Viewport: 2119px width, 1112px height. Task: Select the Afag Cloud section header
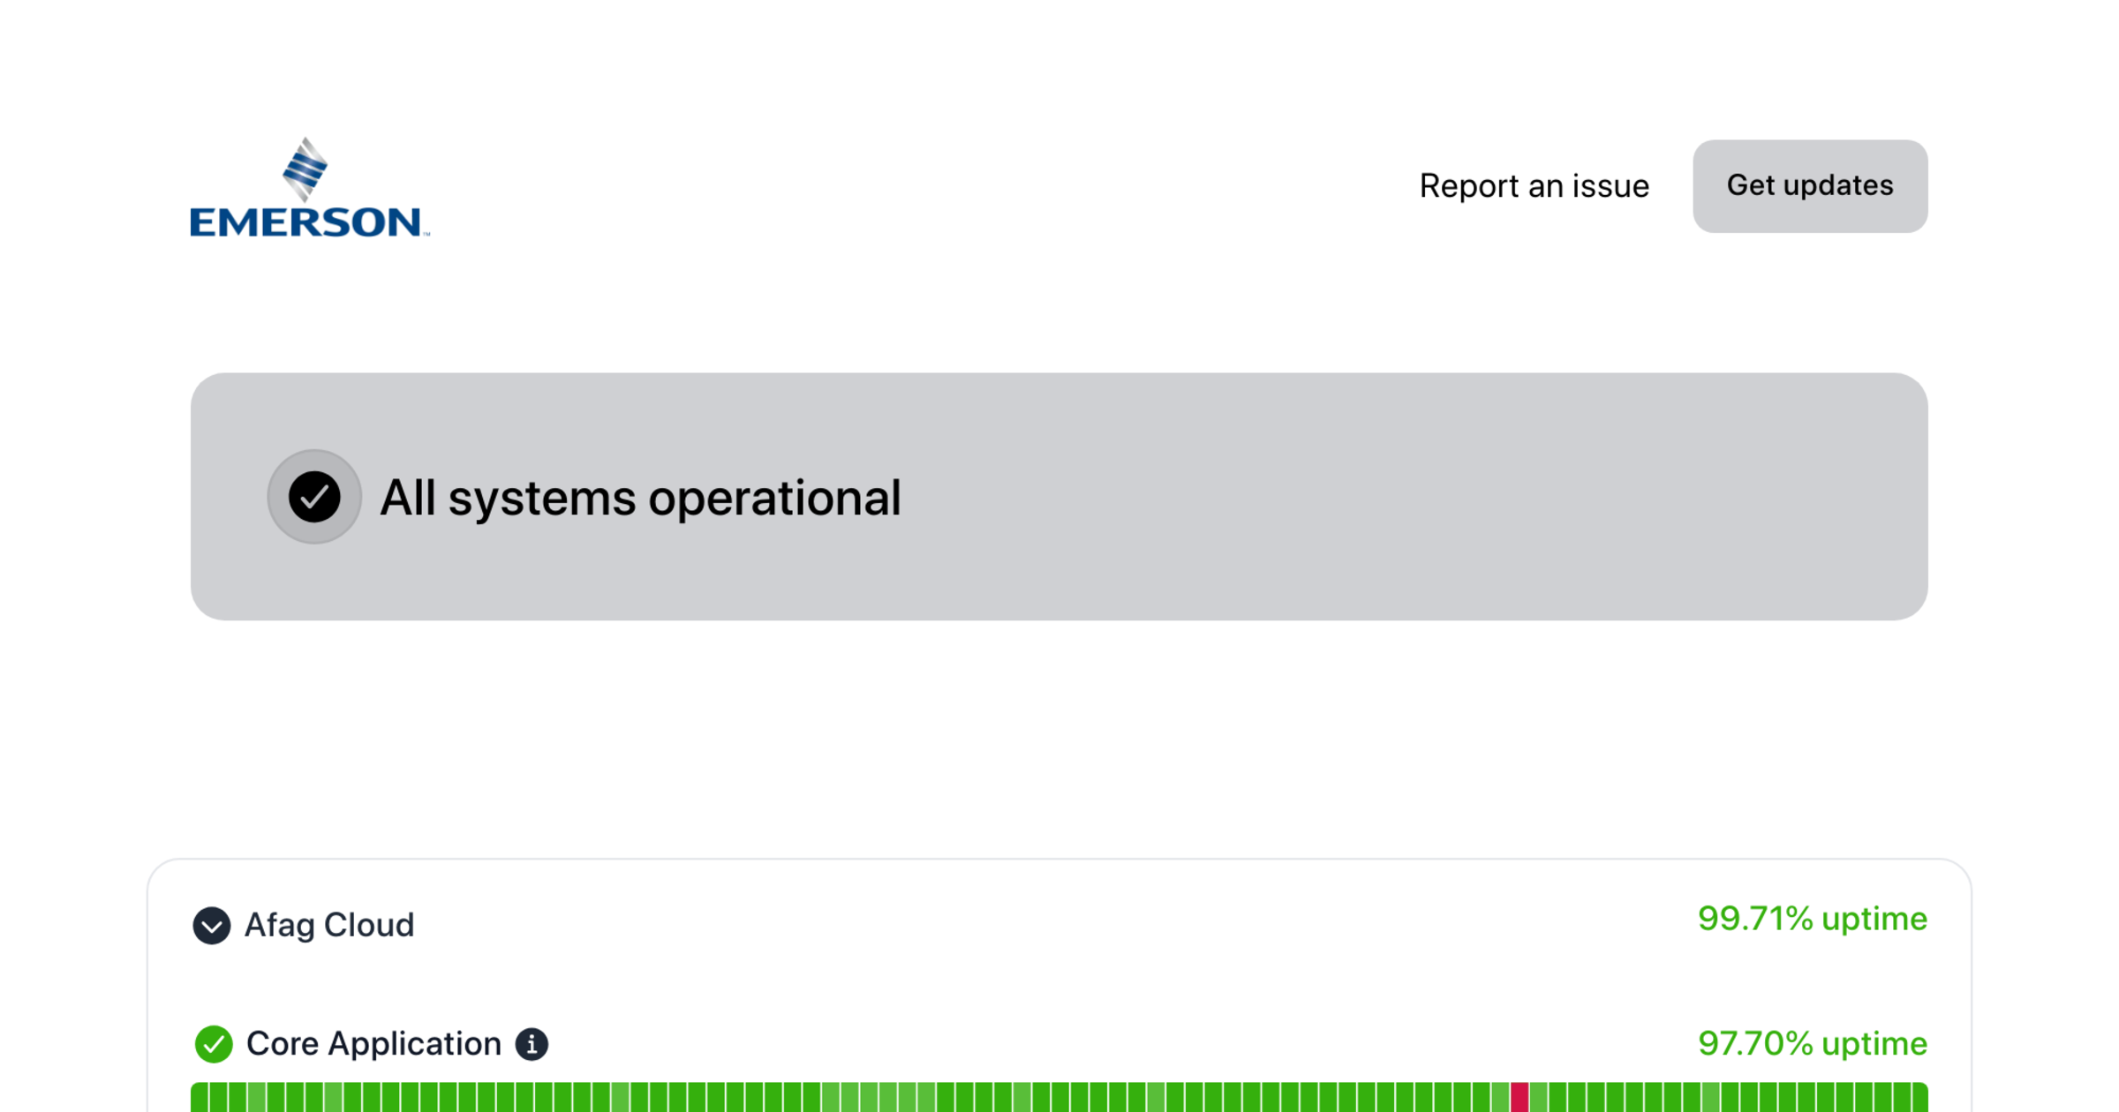coord(328,926)
